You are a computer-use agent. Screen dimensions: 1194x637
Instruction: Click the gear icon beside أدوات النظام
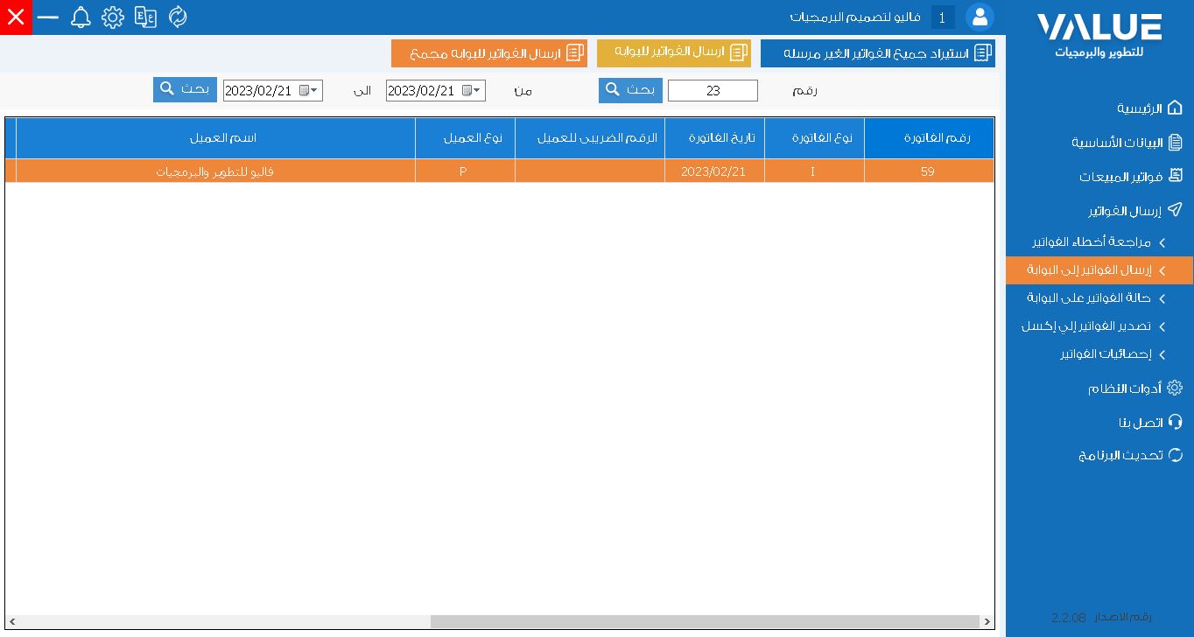(x=1175, y=388)
